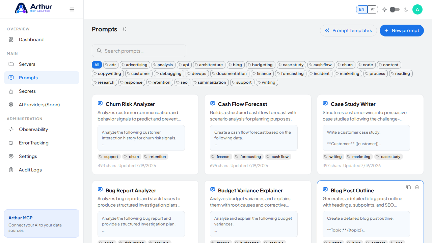
Task: Open AI Providers (Soon) item
Action: (x=42, y=105)
